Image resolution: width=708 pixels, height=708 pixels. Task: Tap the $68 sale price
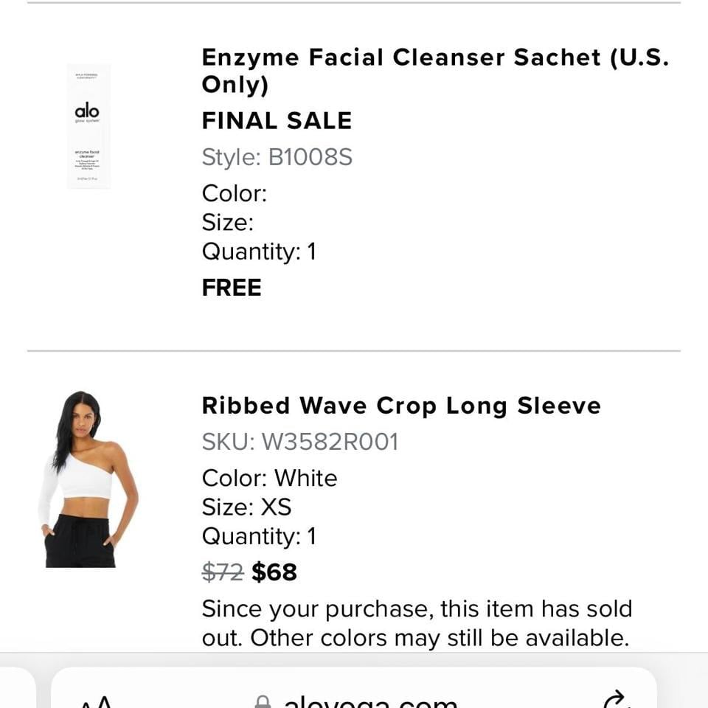pyautogui.click(x=274, y=572)
